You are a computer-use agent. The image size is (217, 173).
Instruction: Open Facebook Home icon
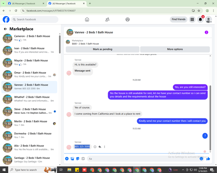pos(87,19)
